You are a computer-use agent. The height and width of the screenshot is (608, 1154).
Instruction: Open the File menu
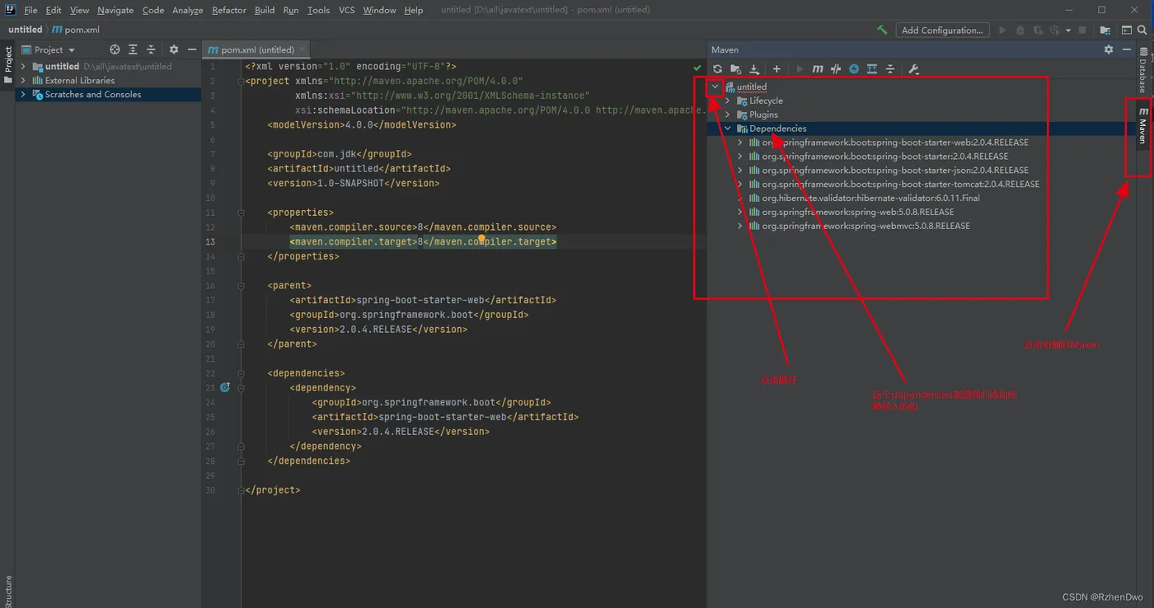[30, 10]
